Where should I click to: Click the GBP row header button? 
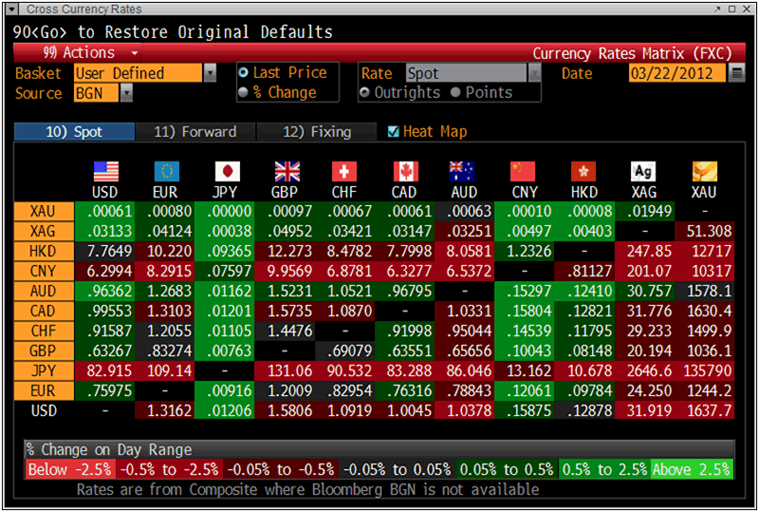(44, 350)
